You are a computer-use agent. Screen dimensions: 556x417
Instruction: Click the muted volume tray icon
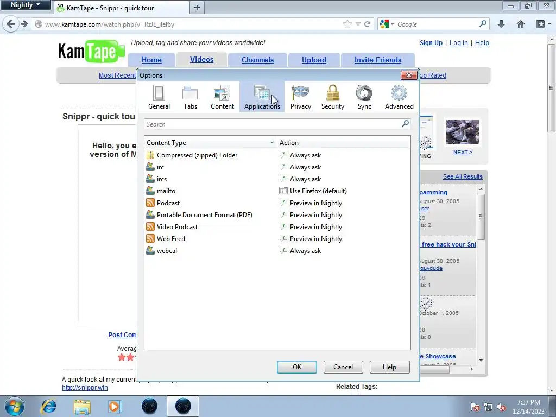(x=501, y=407)
